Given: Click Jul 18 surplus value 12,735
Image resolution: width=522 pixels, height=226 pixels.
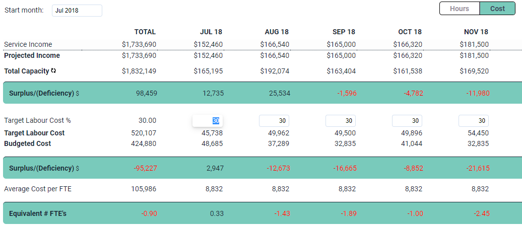Looking at the screenshot, I should (213, 94).
